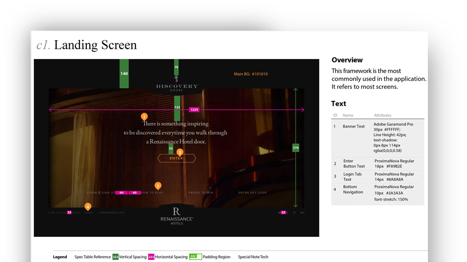Click the 'font-stretch: 150%' attribute

391,199
